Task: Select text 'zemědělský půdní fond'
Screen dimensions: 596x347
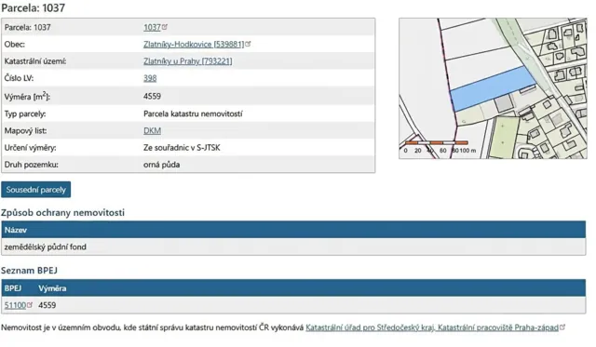Action: [46, 247]
